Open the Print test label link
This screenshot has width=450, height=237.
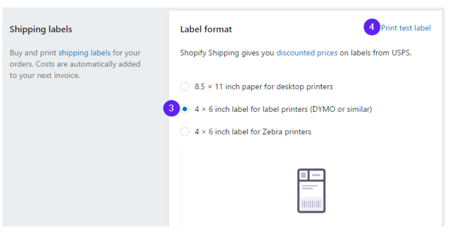point(406,28)
